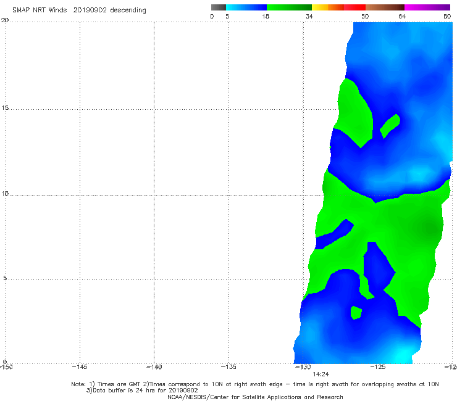Click the title 'SMAP NRT Winds 20190902 descending'
Screen dimensions: 457x401
tap(79, 10)
